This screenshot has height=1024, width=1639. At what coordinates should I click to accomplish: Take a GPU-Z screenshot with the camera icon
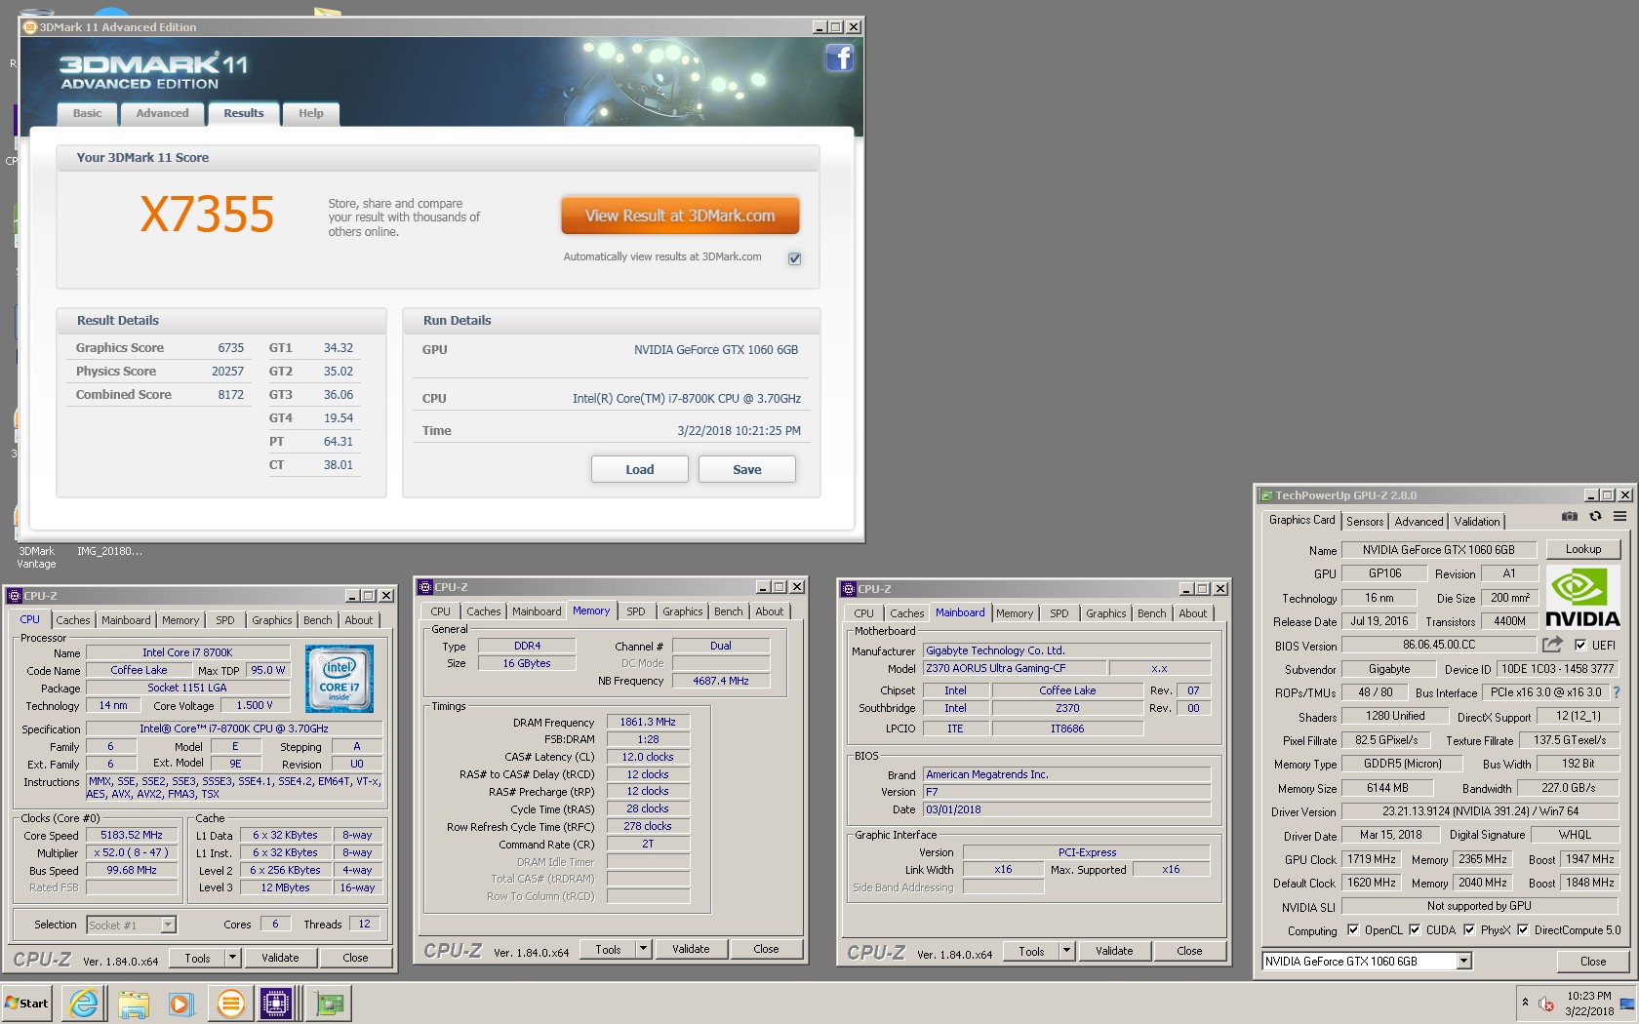click(x=1569, y=517)
